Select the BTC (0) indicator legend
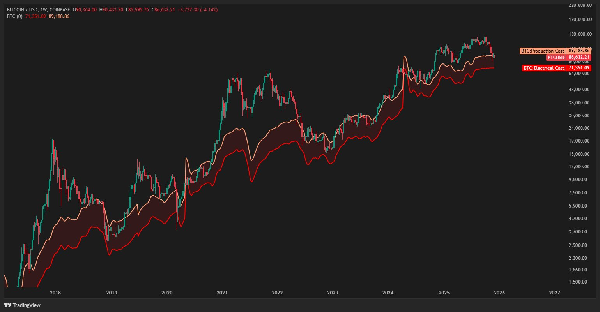This screenshot has height=312, width=600. [15, 16]
